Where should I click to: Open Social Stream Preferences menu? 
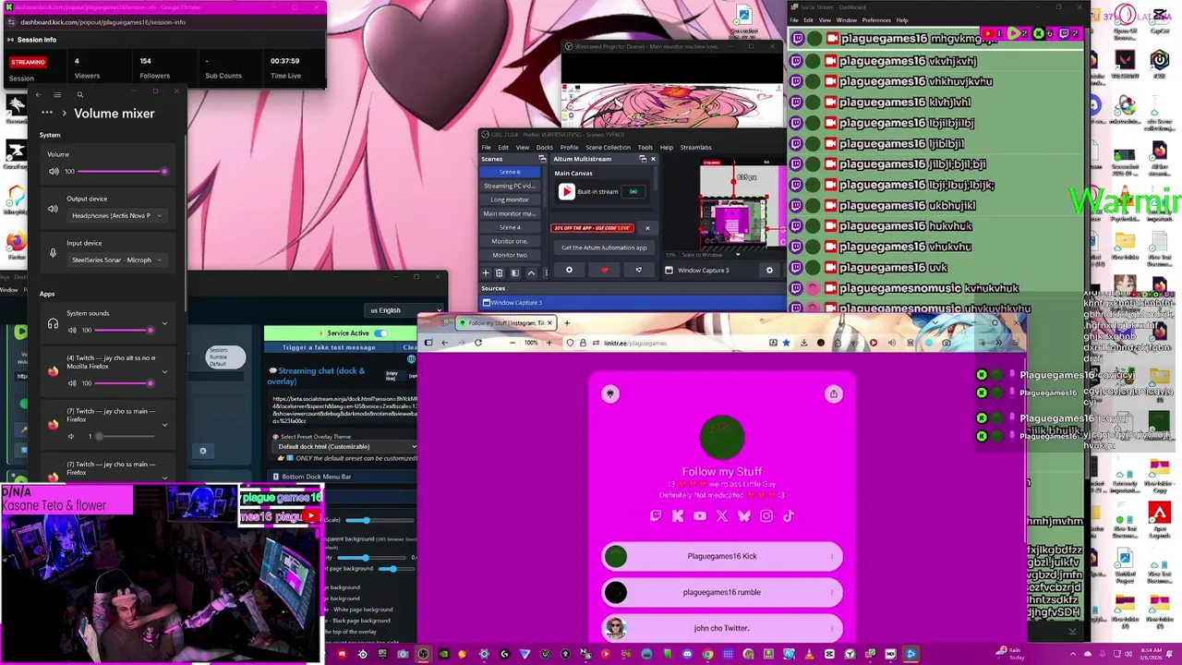pyautogui.click(x=876, y=20)
